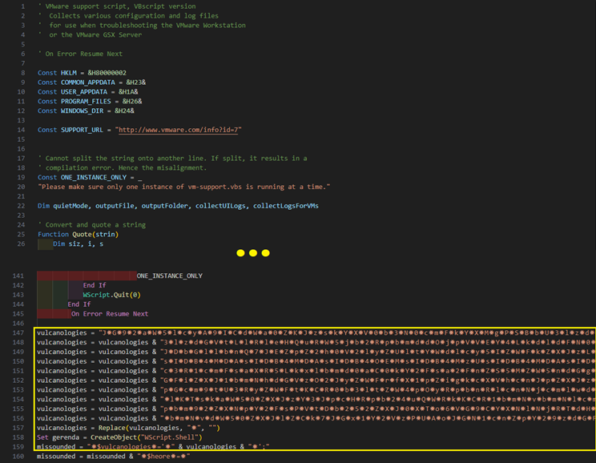Click line number 8 in the gutter
Image resolution: width=596 pixels, height=463 pixels.
click(x=23, y=73)
